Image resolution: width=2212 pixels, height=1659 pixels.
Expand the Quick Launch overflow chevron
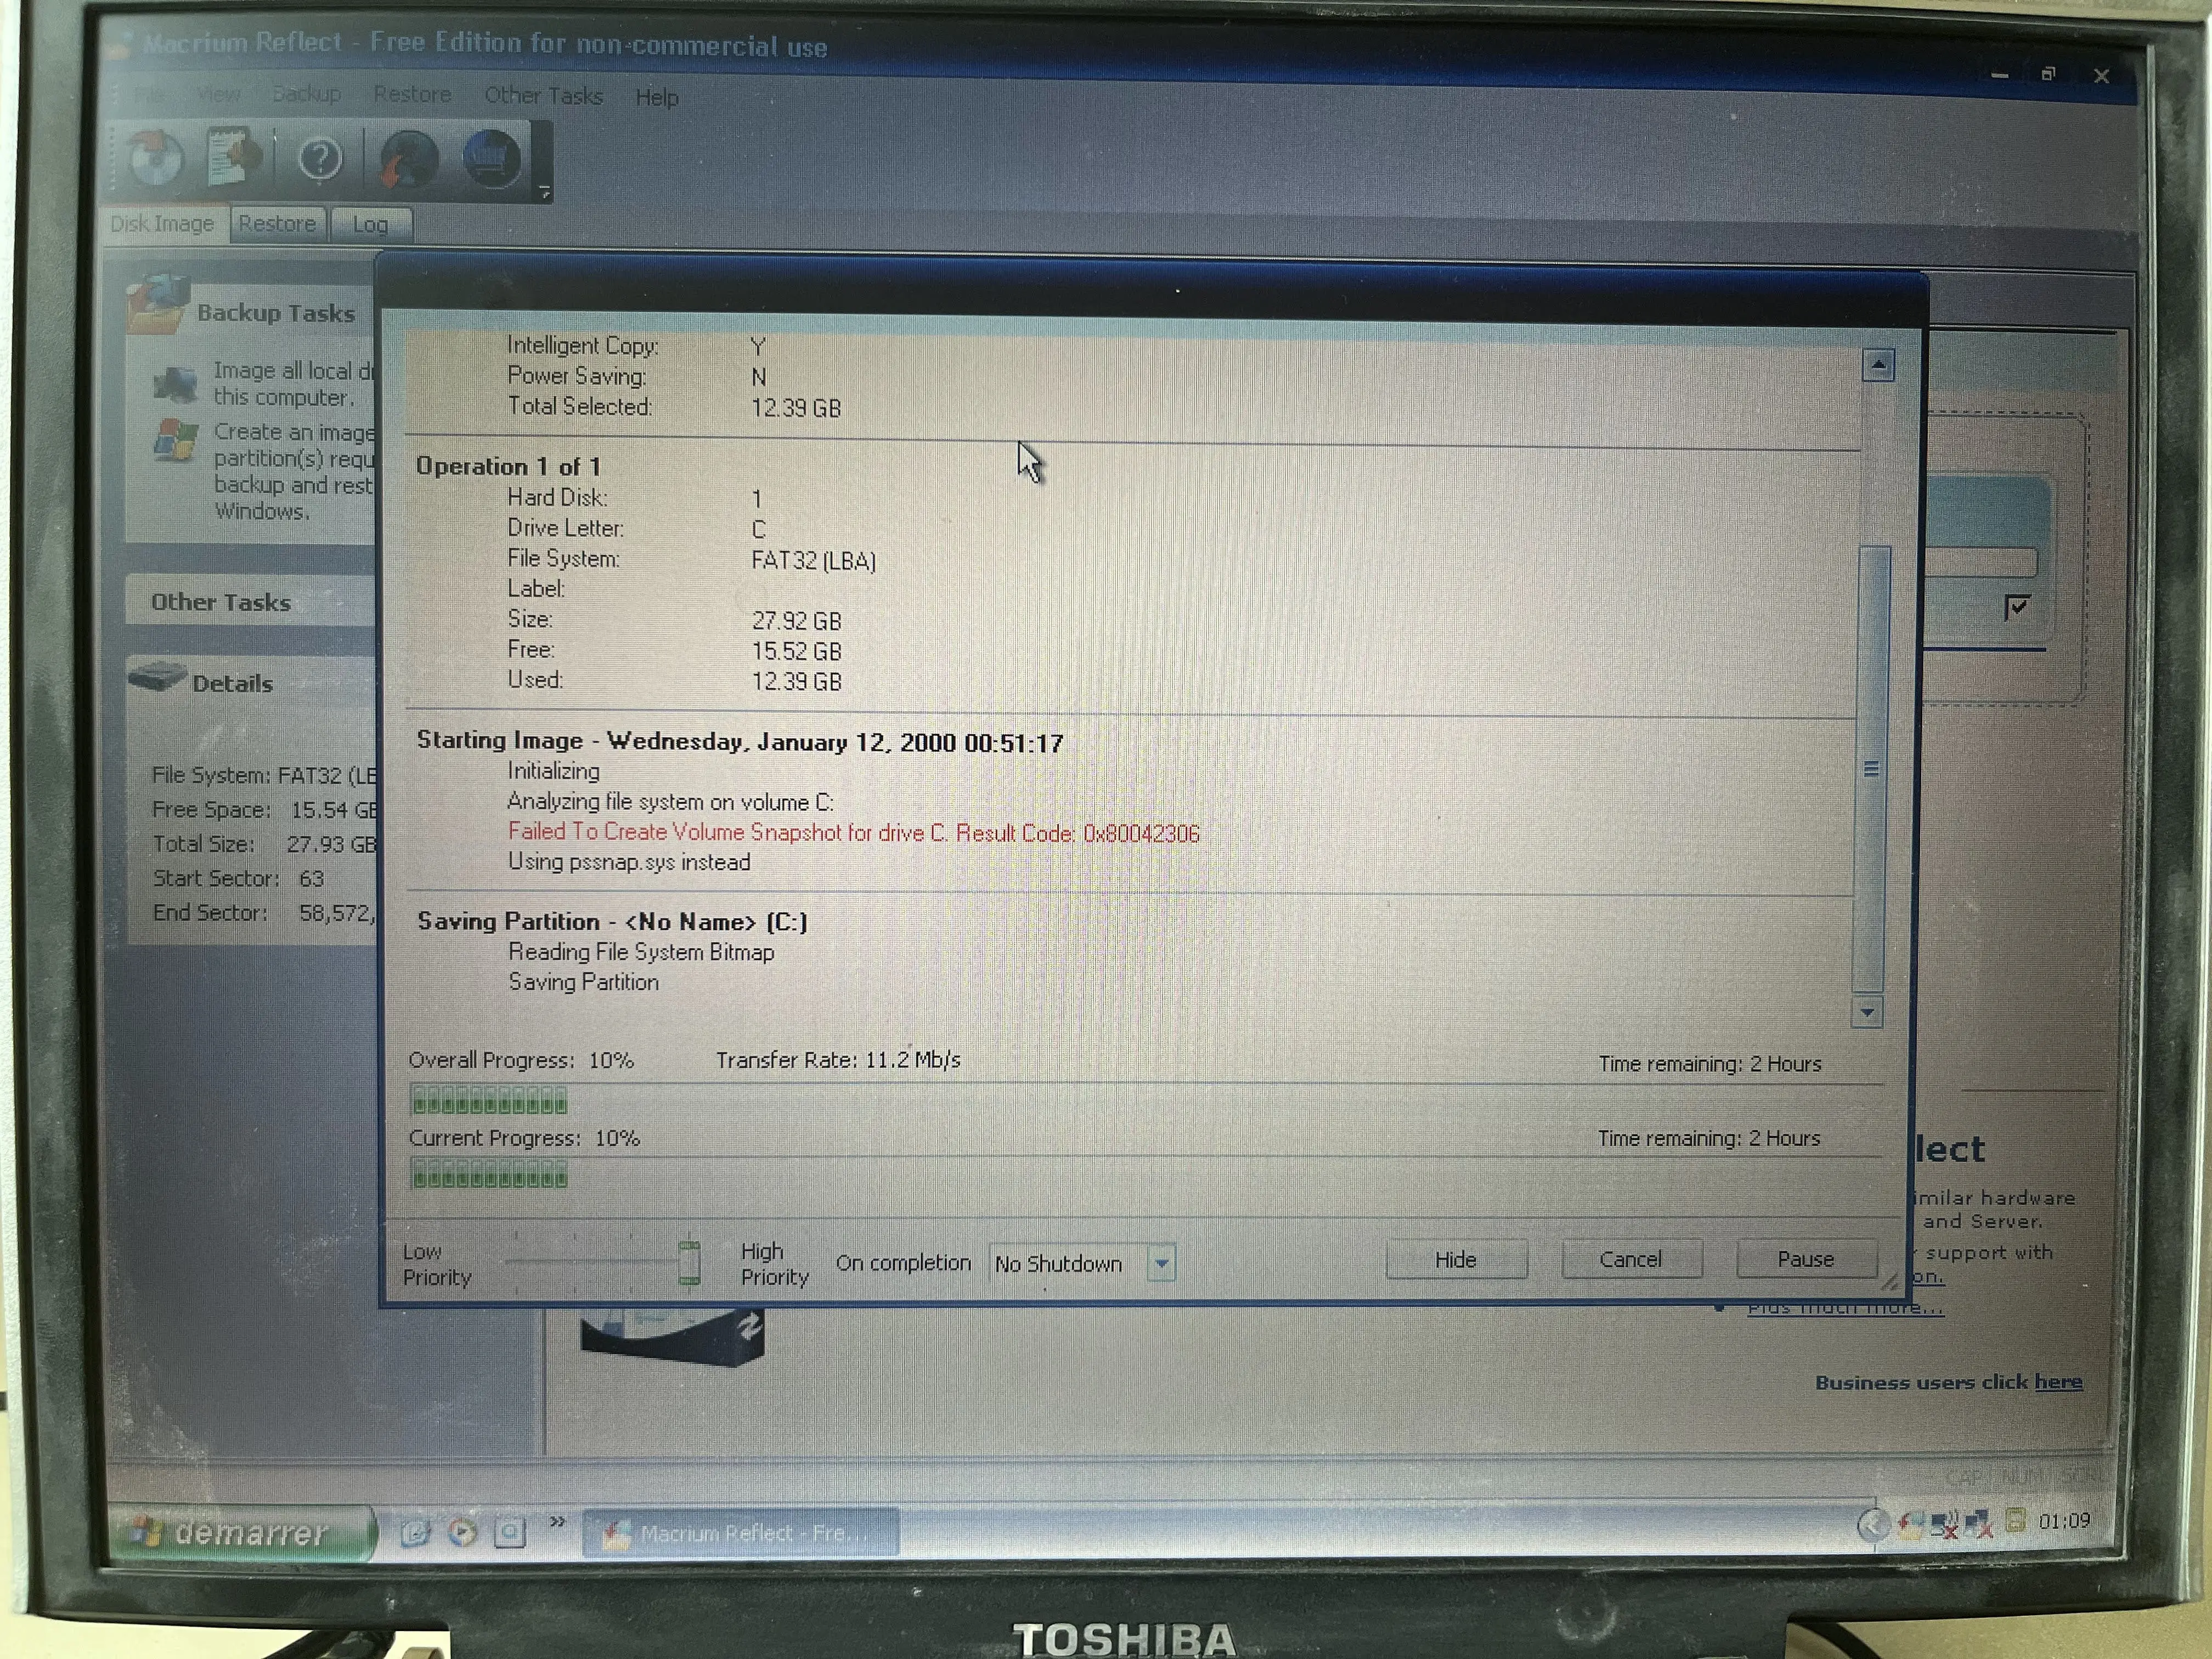[x=557, y=1522]
